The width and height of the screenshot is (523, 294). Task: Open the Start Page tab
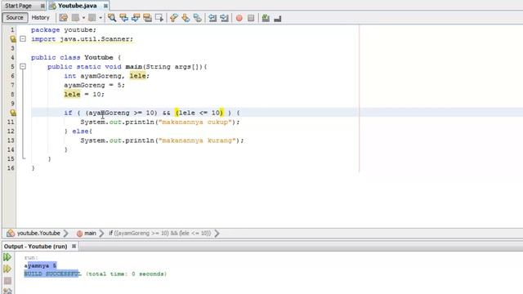click(18, 6)
